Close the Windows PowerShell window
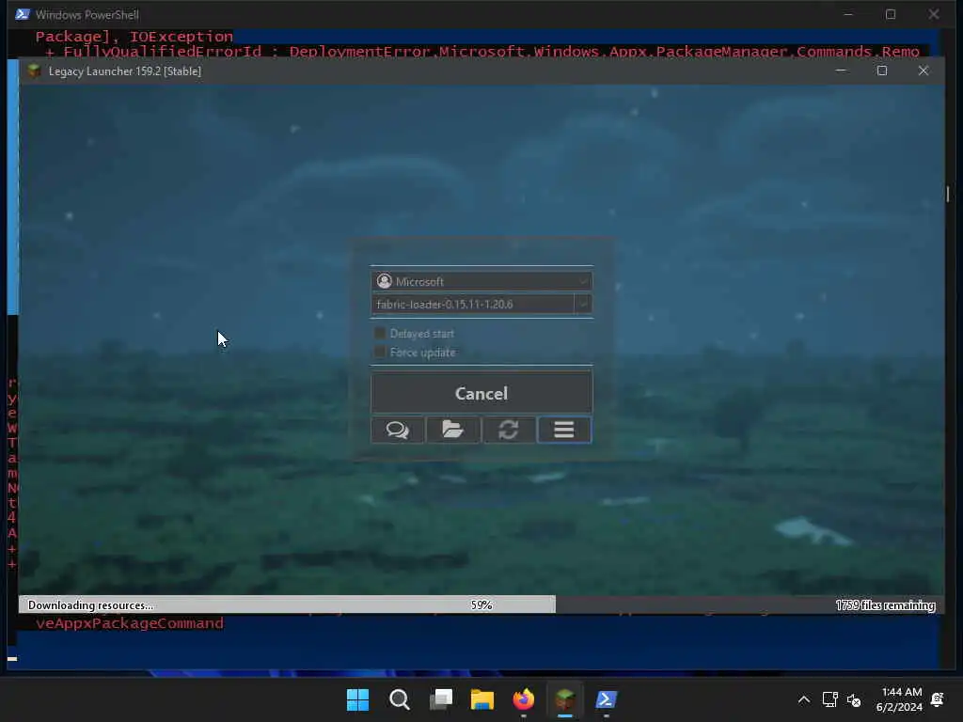 [x=934, y=14]
